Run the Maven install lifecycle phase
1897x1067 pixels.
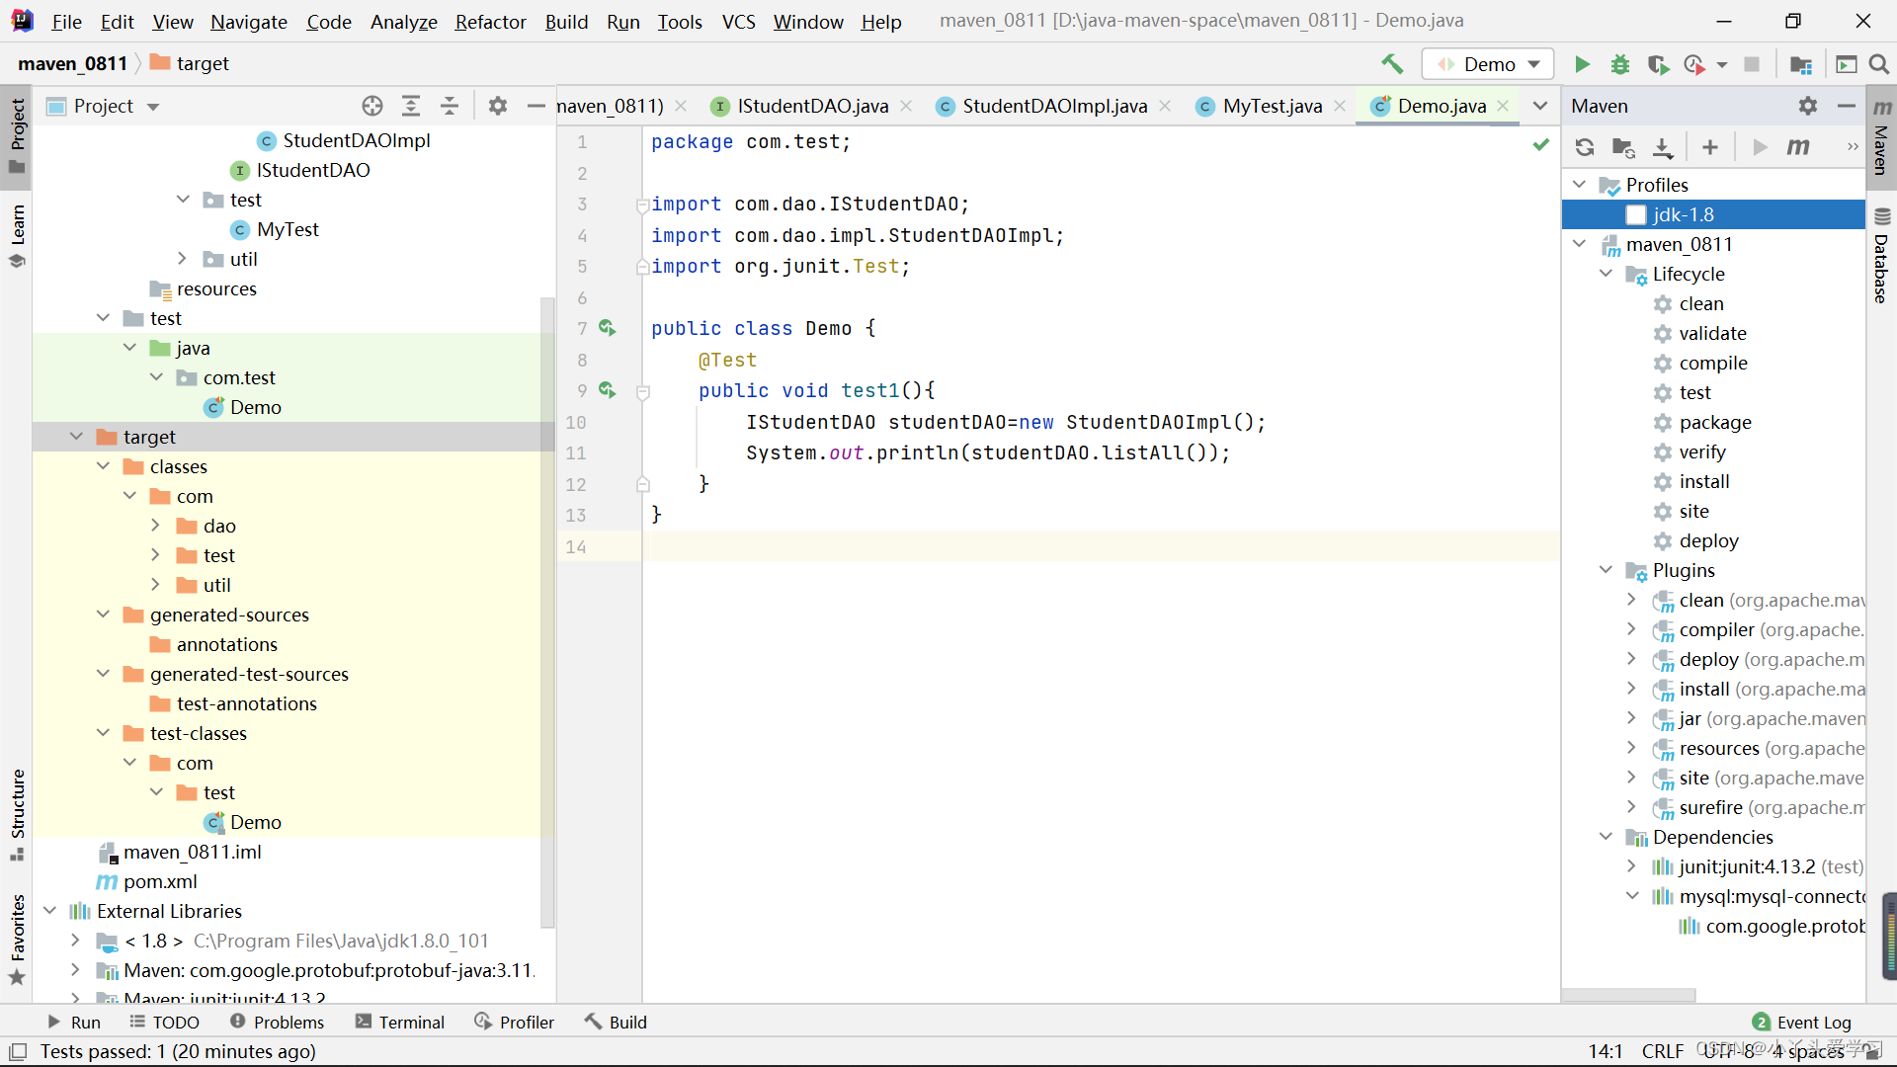click(1704, 481)
